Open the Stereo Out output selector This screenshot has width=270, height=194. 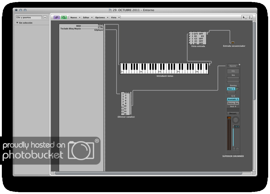[x=233, y=103]
